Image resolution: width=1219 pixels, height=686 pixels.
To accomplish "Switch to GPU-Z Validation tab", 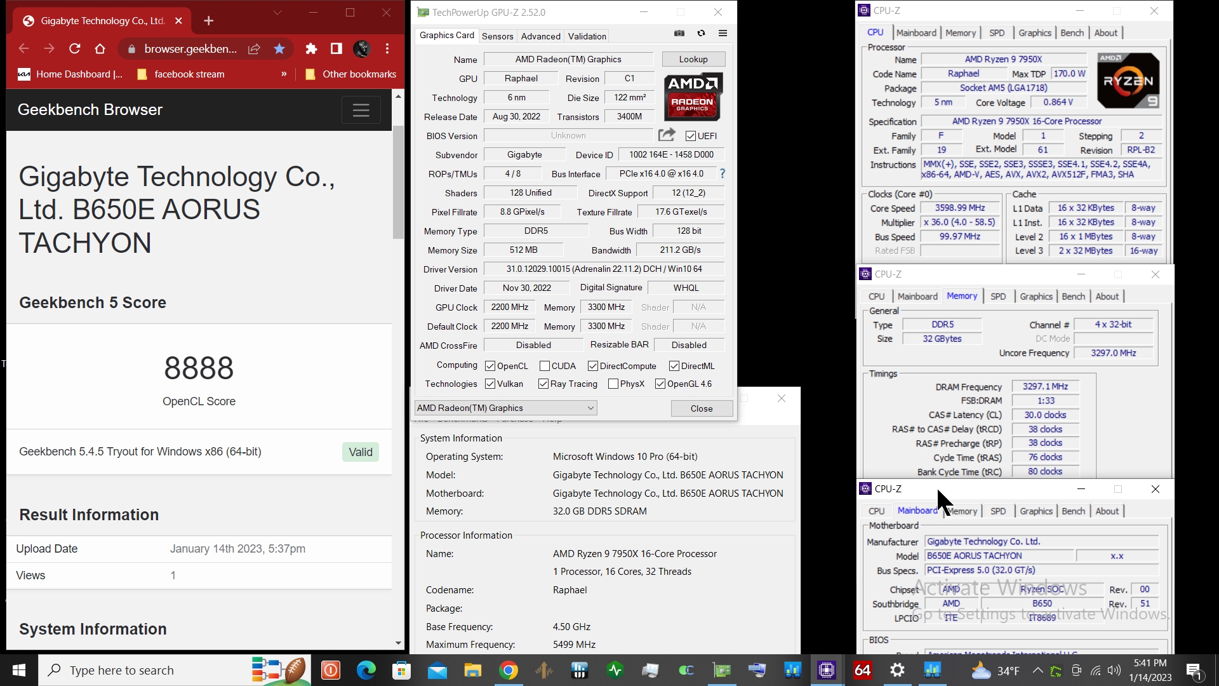I will (x=587, y=36).
